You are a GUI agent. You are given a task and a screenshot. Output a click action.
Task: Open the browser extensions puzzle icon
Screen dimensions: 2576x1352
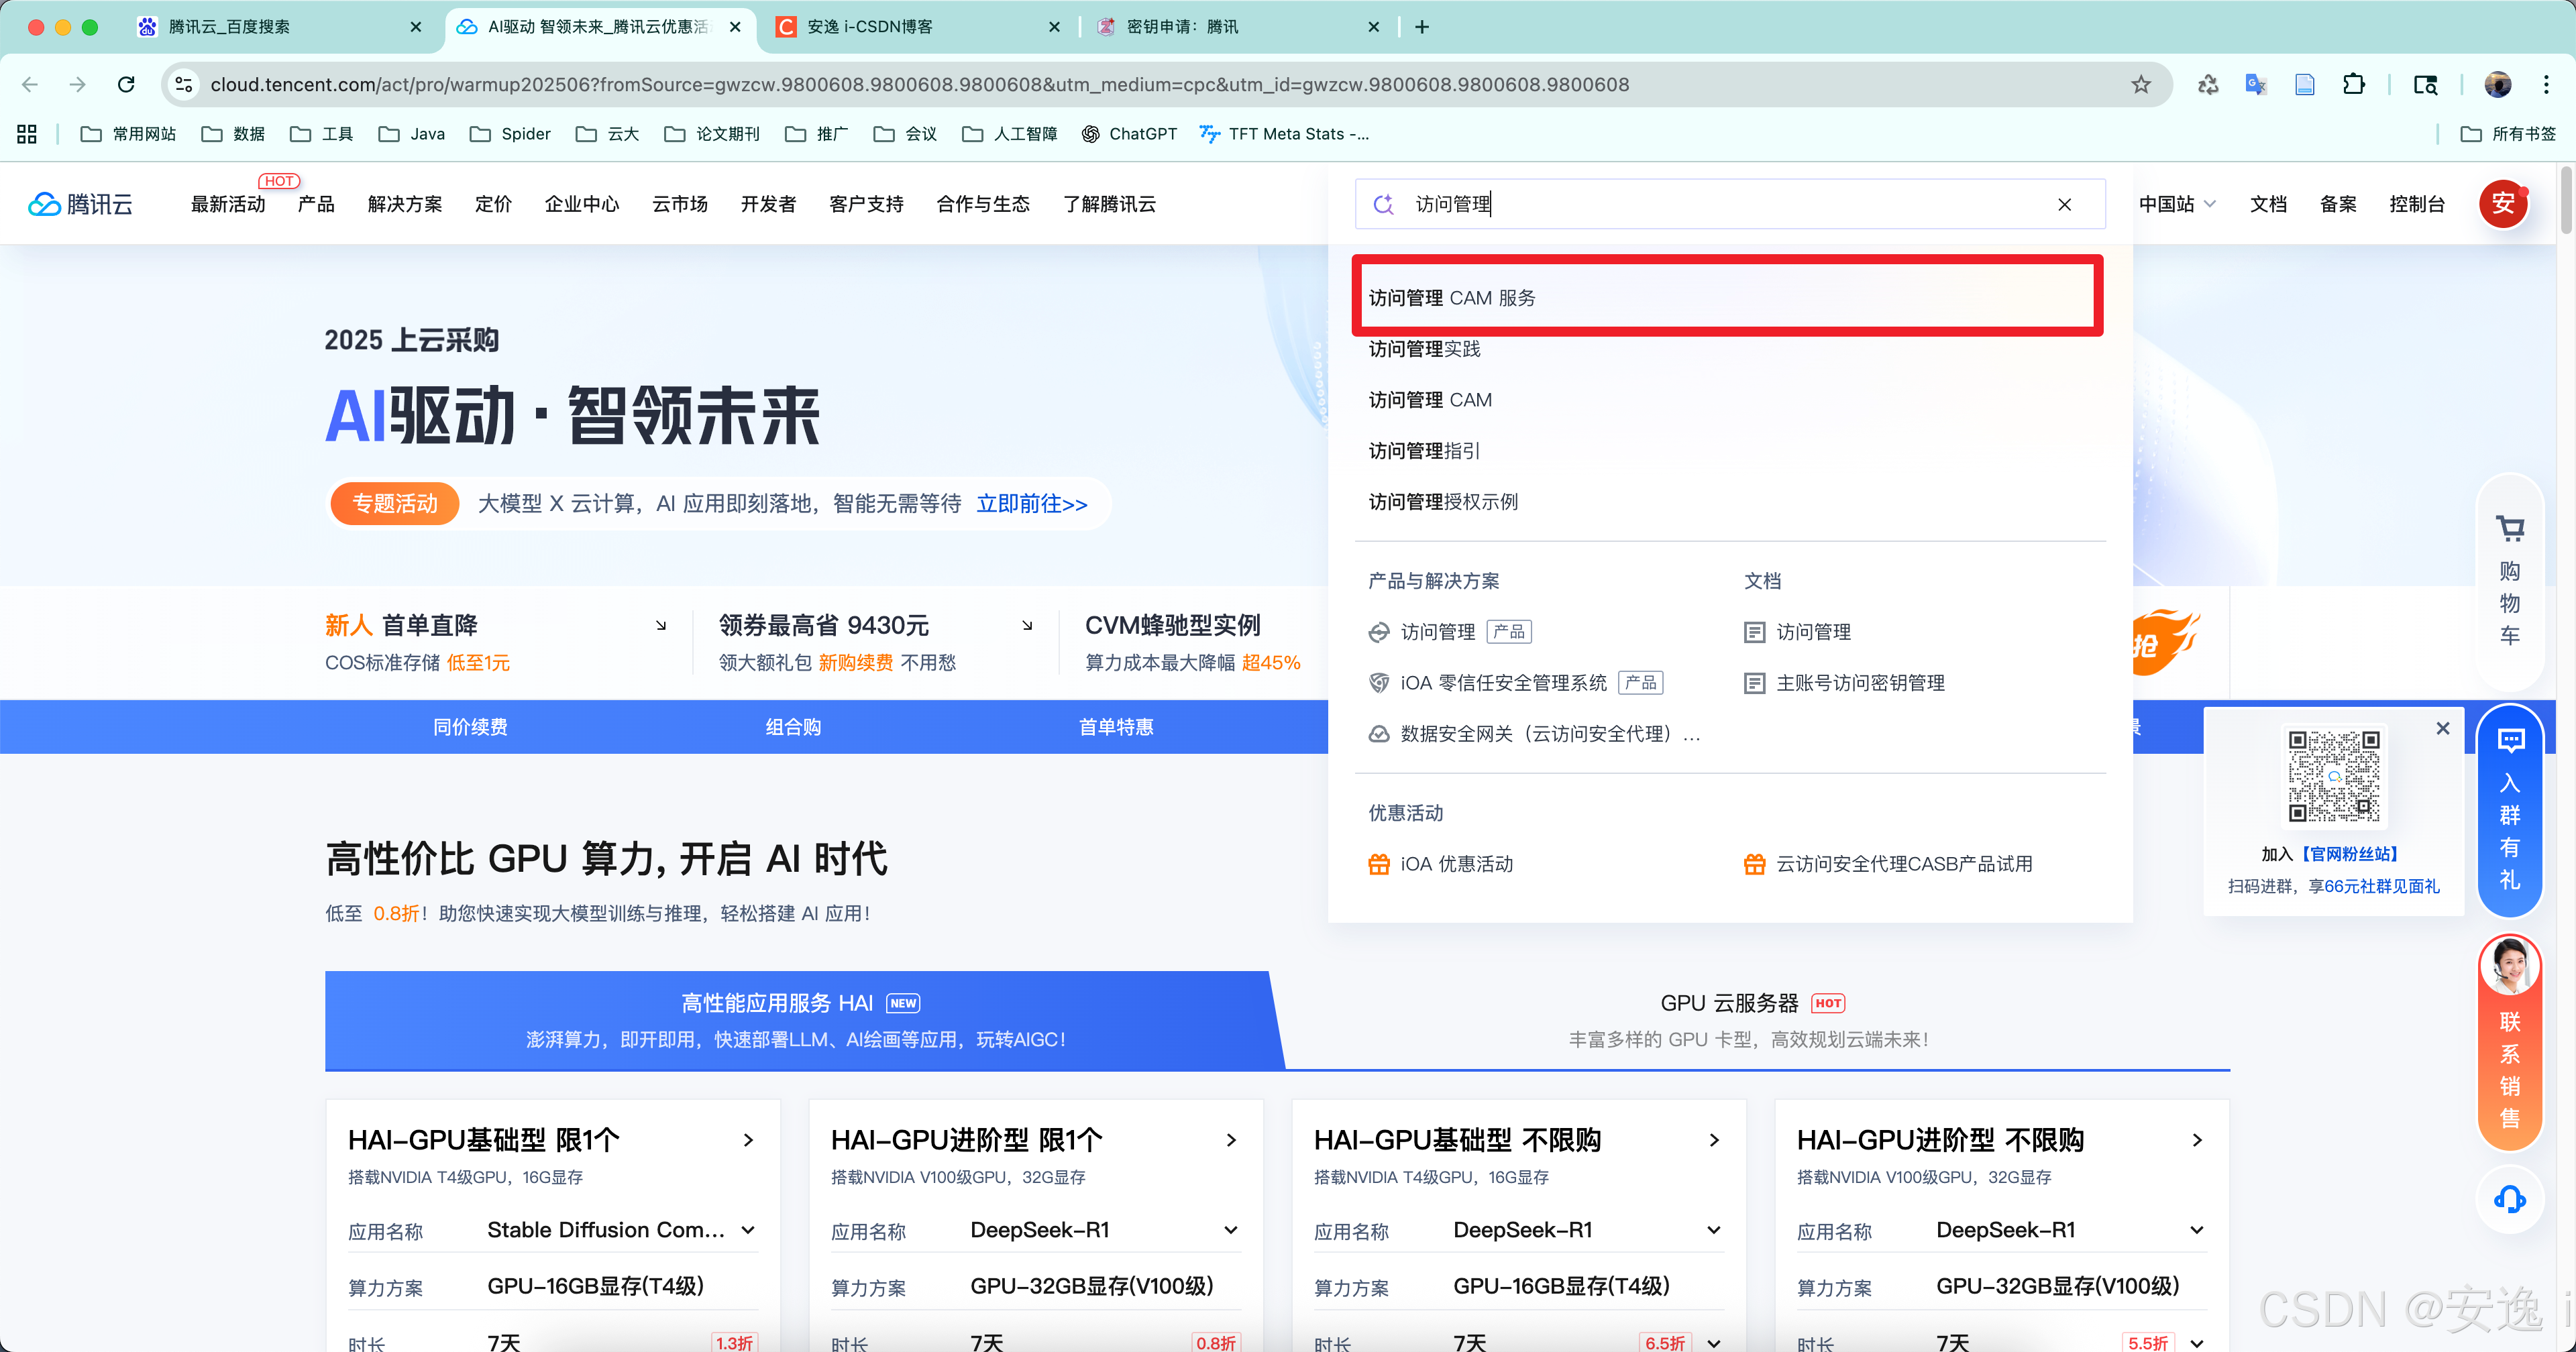pyautogui.click(x=2353, y=84)
